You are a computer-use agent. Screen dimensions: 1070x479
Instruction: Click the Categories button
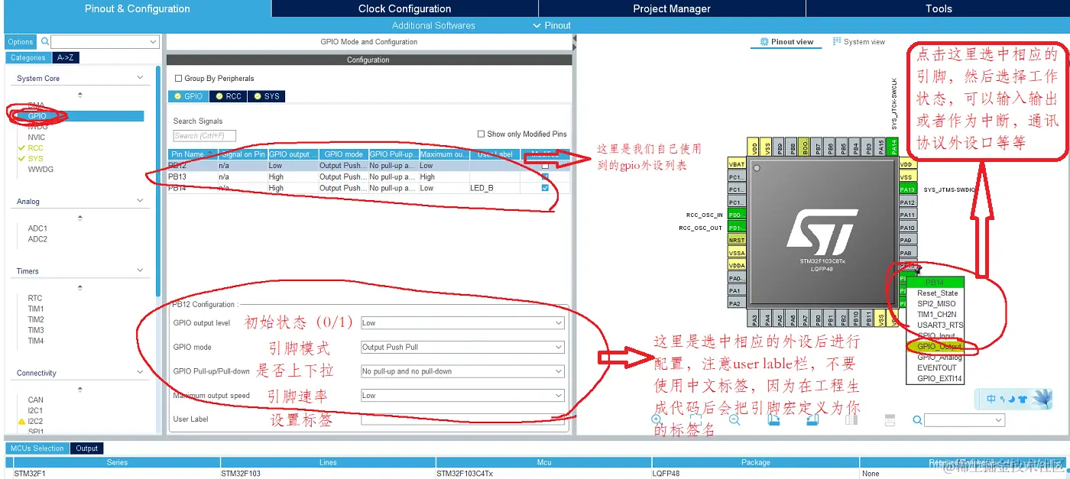pyautogui.click(x=28, y=57)
